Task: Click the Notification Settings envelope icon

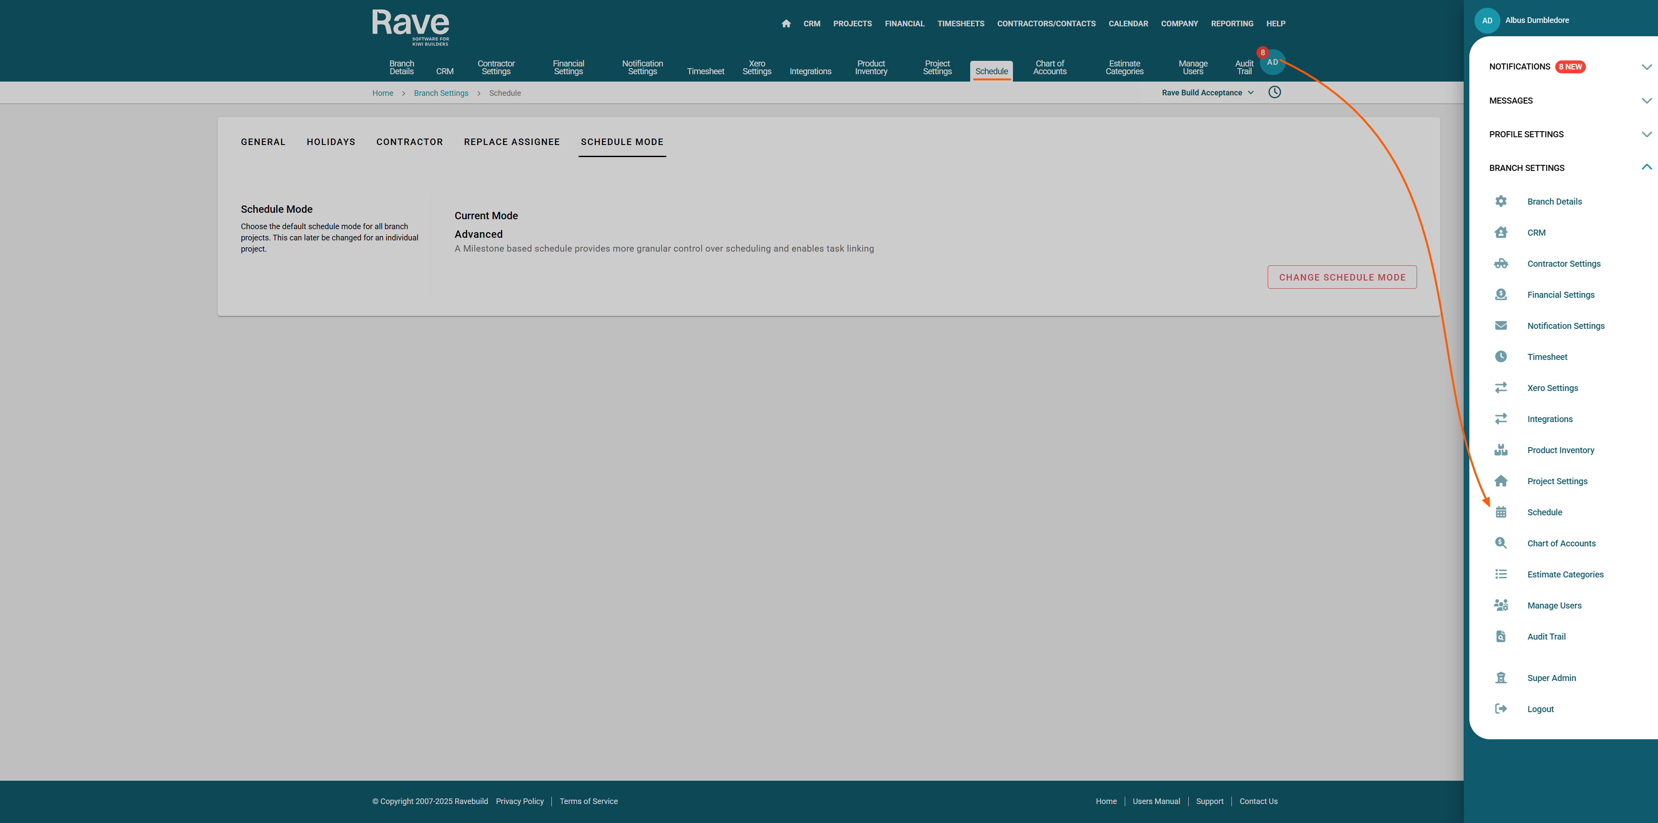Action: point(1501,325)
